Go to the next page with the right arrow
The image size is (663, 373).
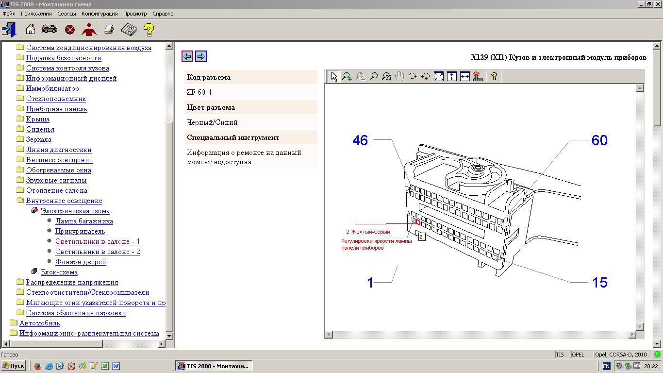point(201,56)
